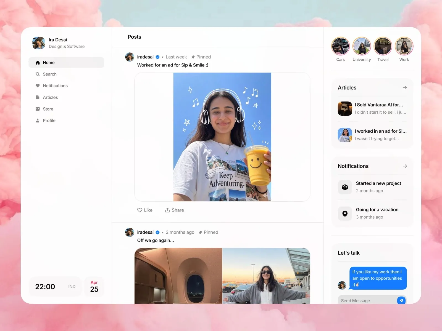
Task: Open Articles panel arrow
Action: 405,88
